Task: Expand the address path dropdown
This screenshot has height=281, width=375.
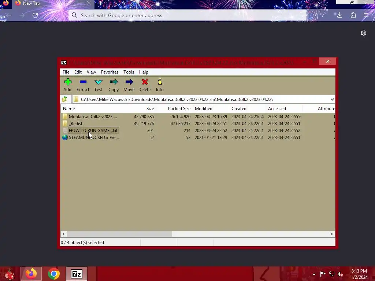Action: 332,100
